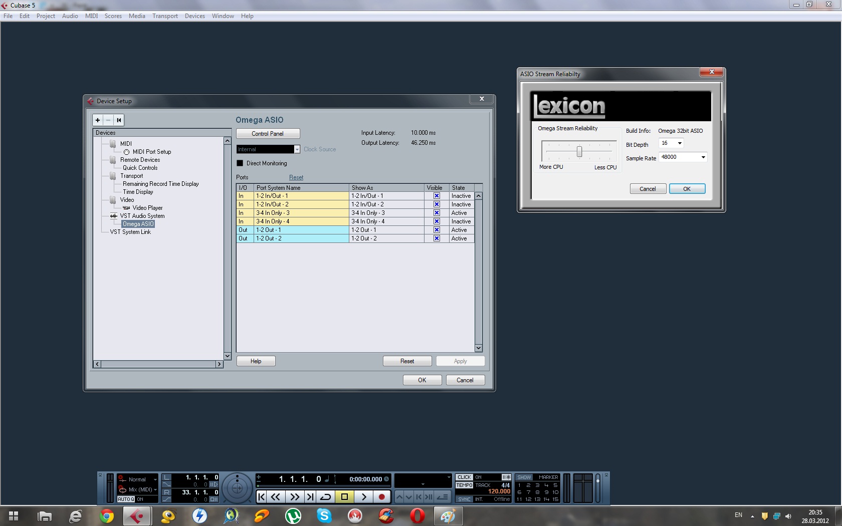Click the jog/shuttle wheel on transport
The height and width of the screenshot is (526, 842).
pyautogui.click(x=238, y=488)
